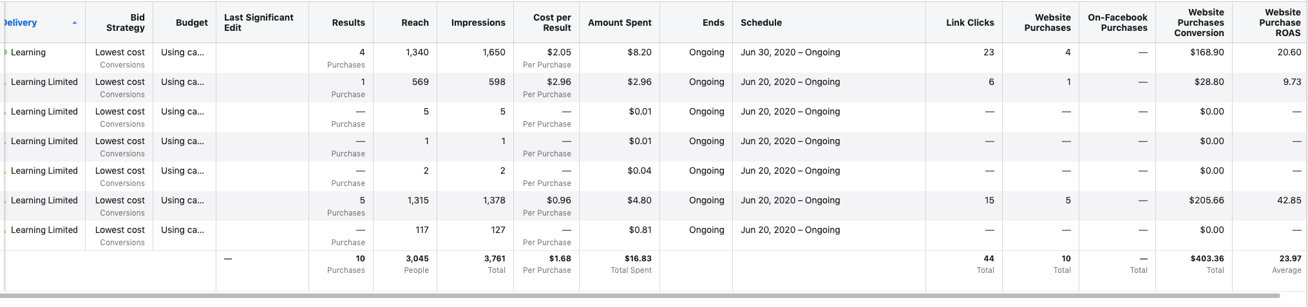1308x307 pixels.
Task: Click the Bid Strategy column header
Action: 125,23
